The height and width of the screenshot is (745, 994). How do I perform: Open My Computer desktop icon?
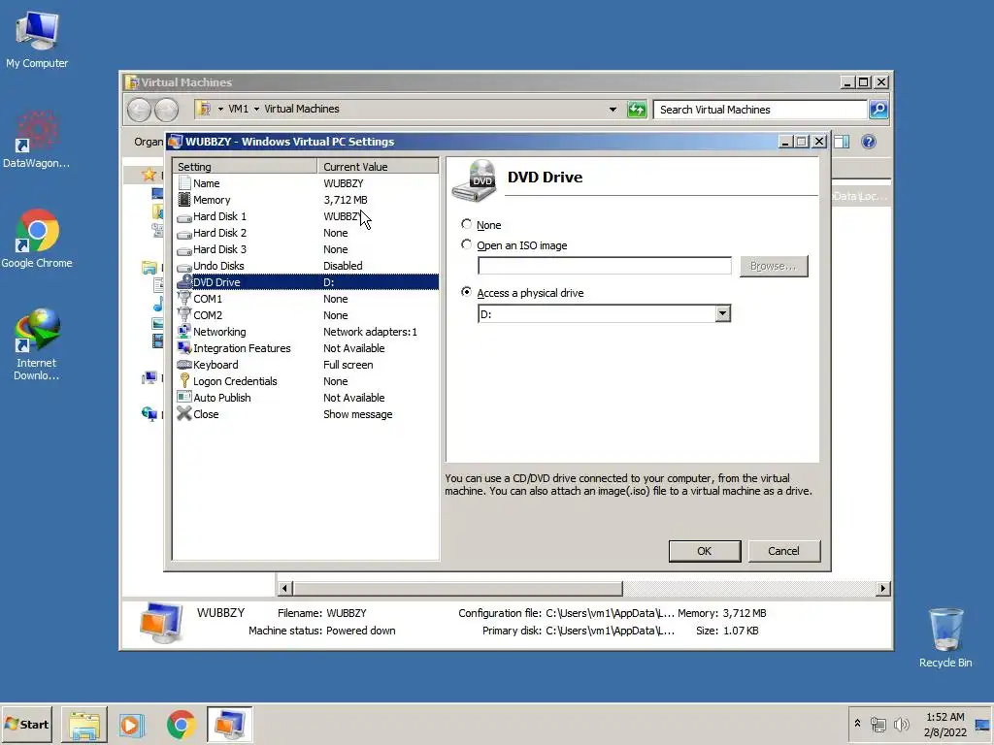(x=37, y=39)
